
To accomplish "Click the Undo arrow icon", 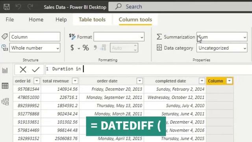I will pyautogui.click(x=19, y=7).
